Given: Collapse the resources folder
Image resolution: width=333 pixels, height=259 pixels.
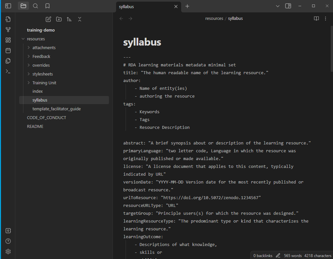Looking at the screenshot, I should point(23,39).
